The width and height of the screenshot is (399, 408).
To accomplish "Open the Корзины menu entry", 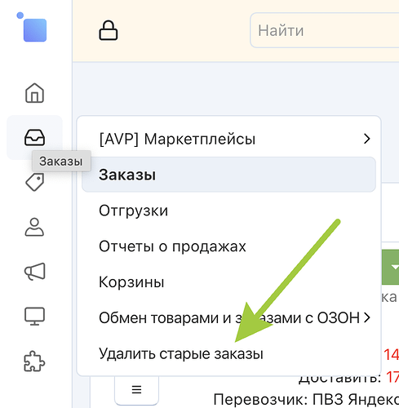I will [228, 282].
